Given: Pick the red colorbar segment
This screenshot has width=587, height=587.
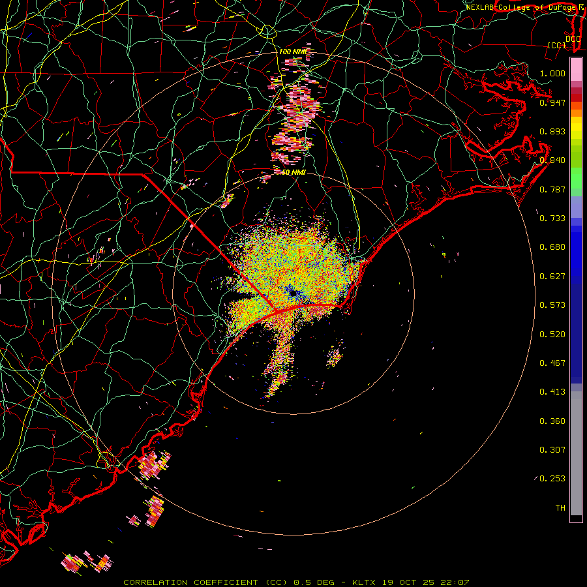Looking at the screenshot, I should click(x=576, y=98).
